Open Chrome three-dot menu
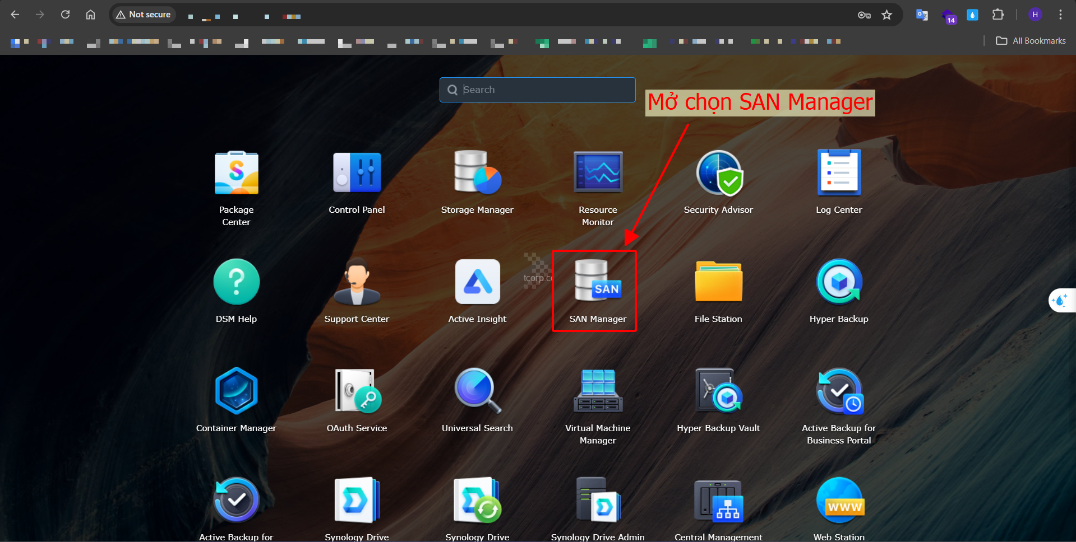Screen dimensions: 1076x542 pyautogui.click(x=1060, y=15)
